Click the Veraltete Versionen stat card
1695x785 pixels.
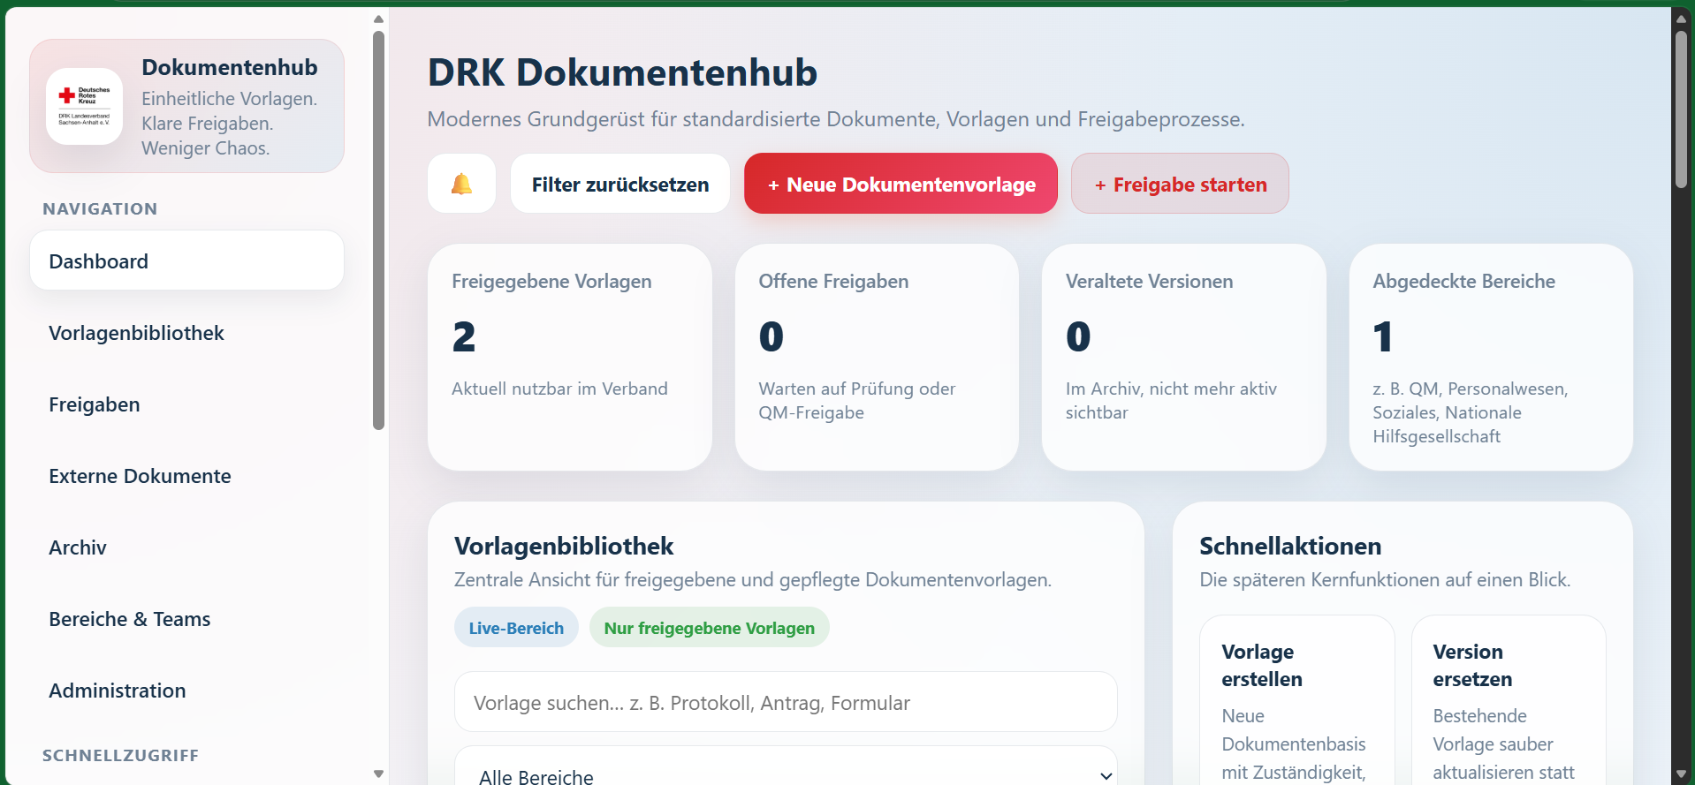(x=1184, y=358)
